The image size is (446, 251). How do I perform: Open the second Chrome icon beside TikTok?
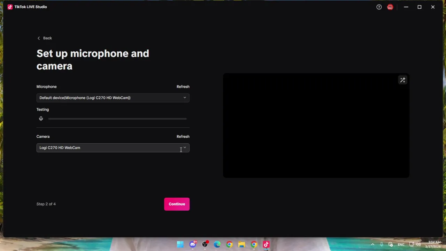tap(254, 244)
